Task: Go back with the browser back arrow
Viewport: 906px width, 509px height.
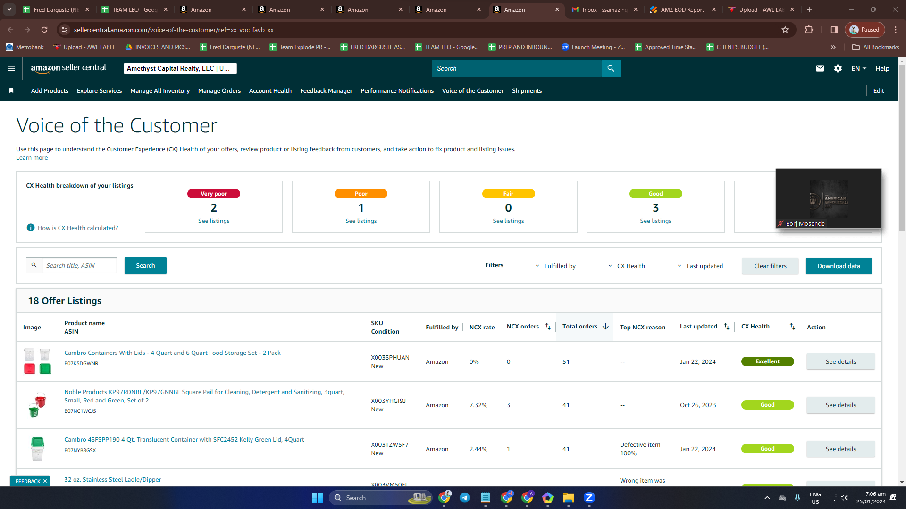Action: click(x=10, y=30)
